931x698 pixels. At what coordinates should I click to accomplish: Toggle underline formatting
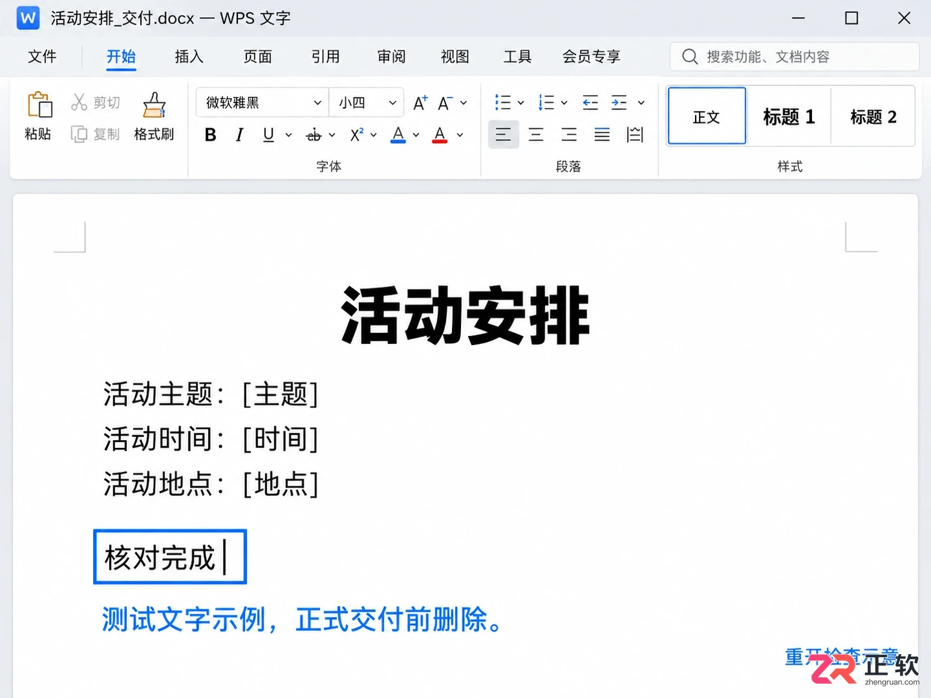tap(268, 134)
